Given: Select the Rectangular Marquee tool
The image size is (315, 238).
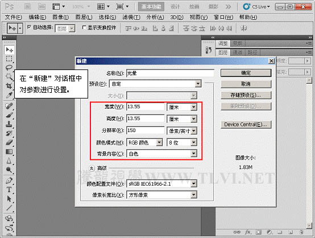Looking at the screenshot, I should pyautogui.click(x=9, y=59).
